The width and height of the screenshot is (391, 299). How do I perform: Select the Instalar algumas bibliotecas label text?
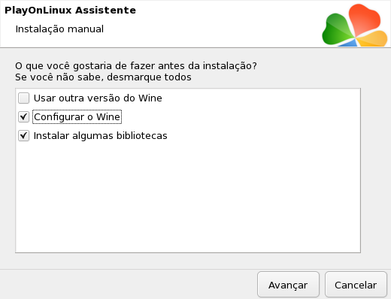click(x=100, y=135)
